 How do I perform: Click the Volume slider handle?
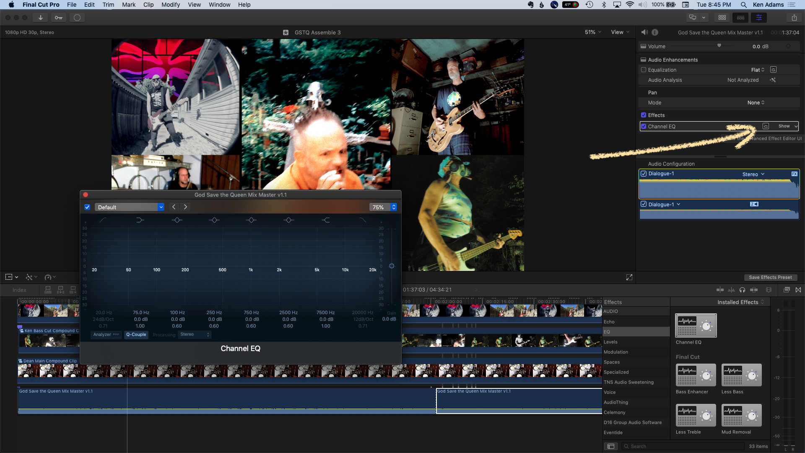719,46
